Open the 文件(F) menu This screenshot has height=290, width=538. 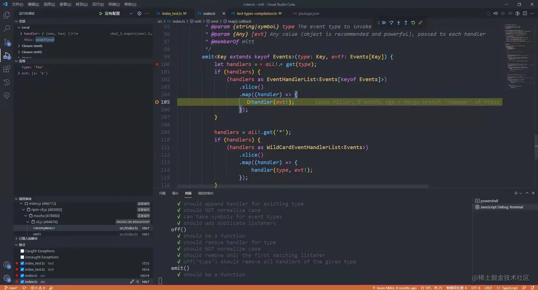pyautogui.click(x=17, y=4)
